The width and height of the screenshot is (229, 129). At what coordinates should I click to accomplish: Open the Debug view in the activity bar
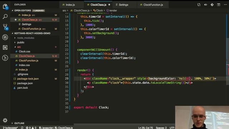[x=5, y=37]
